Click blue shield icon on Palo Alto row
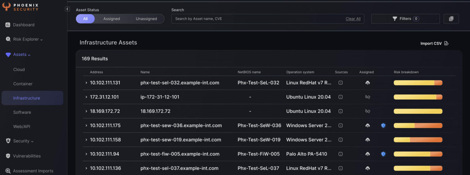Viewport: 470px width, 175px height. [383, 154]
